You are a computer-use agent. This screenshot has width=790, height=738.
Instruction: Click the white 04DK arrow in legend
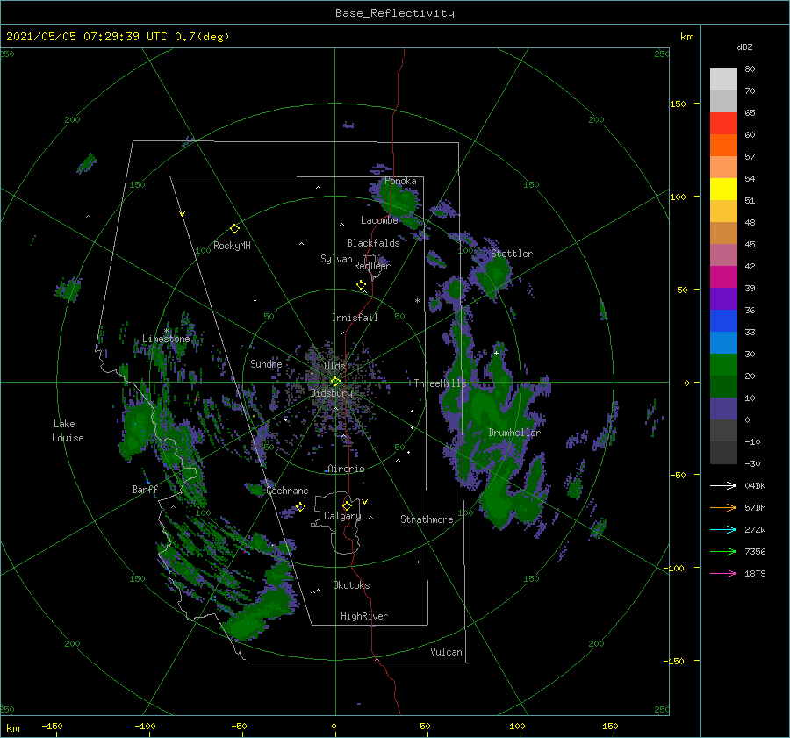pos(723,485)
